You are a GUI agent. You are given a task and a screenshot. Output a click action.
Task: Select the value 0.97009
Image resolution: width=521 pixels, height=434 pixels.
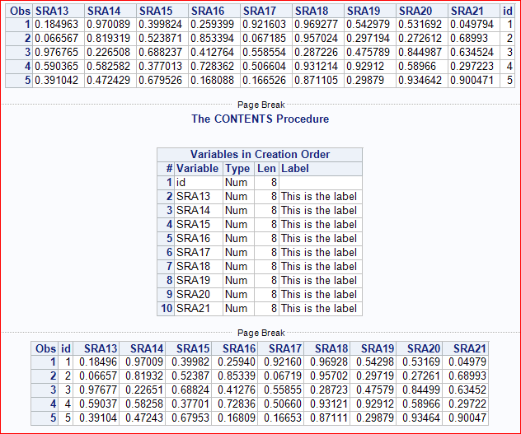point(144,362)
